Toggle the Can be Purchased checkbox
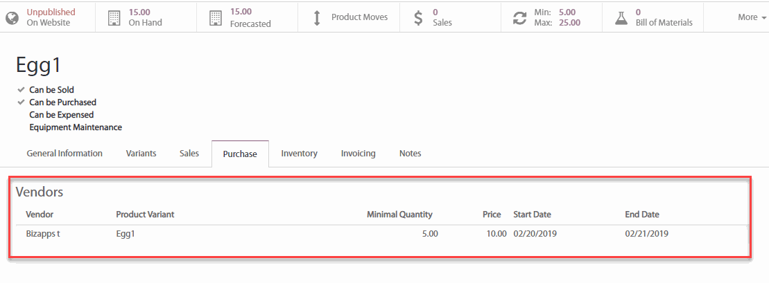This screenshot has width=769, height=283. 21,102
